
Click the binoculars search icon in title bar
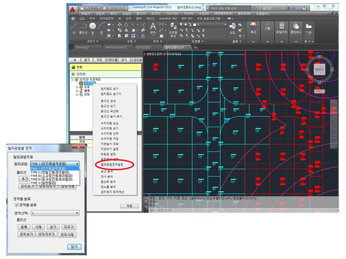click(x=254, y=8)
